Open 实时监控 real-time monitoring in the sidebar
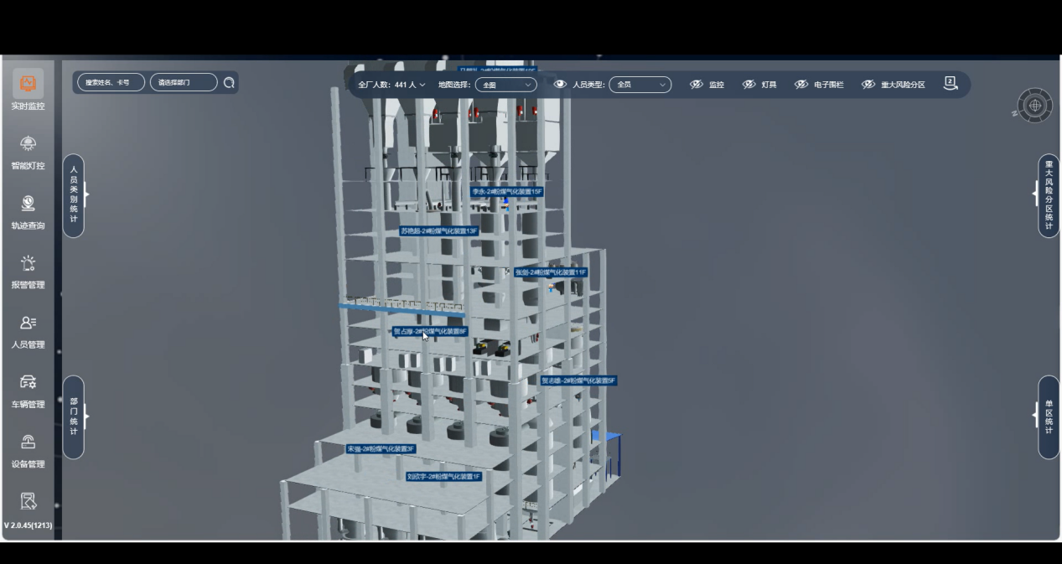The width and height of the screenshot is (1062, 564). 28,91
